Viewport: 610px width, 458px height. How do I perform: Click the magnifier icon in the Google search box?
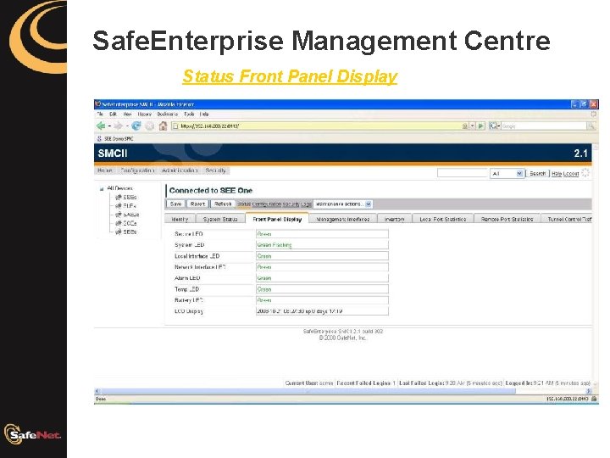(x=591, y=126)
